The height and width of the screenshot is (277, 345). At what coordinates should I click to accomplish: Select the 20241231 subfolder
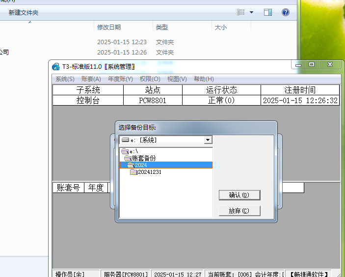click(150, 172)
